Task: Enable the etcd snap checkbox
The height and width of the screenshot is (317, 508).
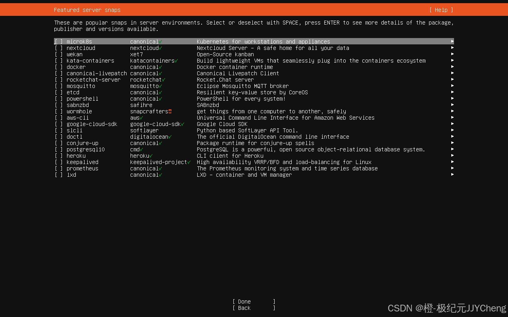Action: click(x=59, y=92)
